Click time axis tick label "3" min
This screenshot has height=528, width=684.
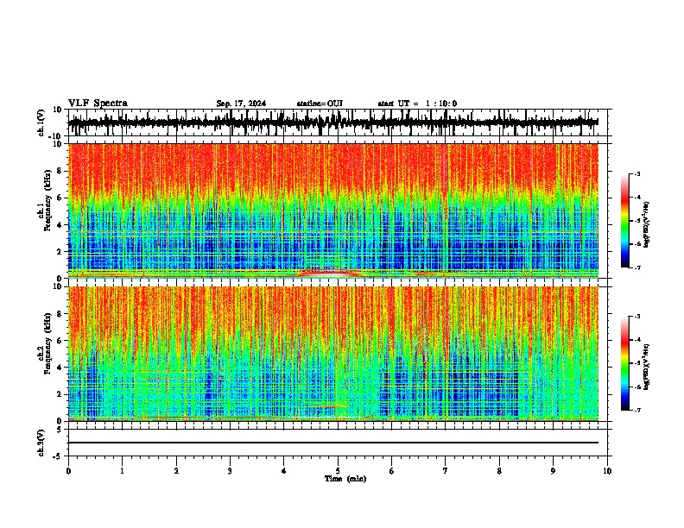click(x=230, y=471)
